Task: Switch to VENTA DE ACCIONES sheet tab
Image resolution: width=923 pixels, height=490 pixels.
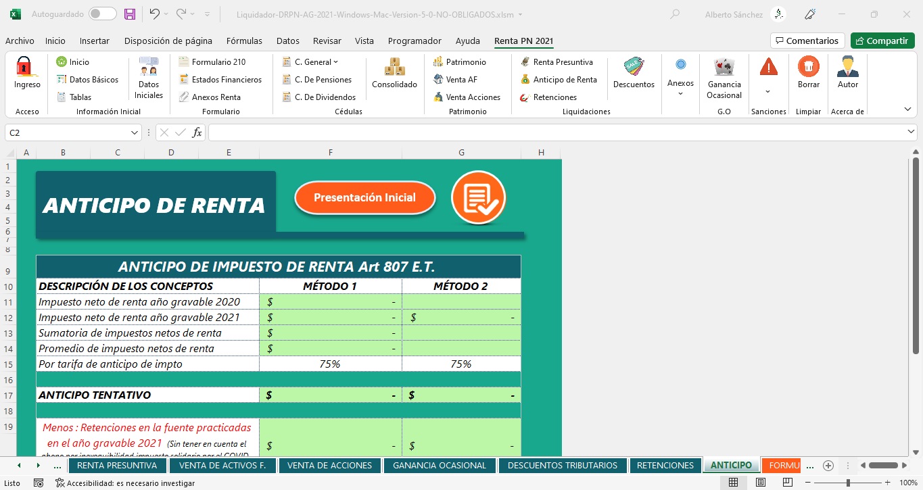Action: [329, 465]
